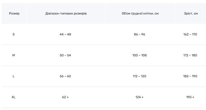Click the "62 +" size range cell

pyautogui.click(x=65, y=97)
